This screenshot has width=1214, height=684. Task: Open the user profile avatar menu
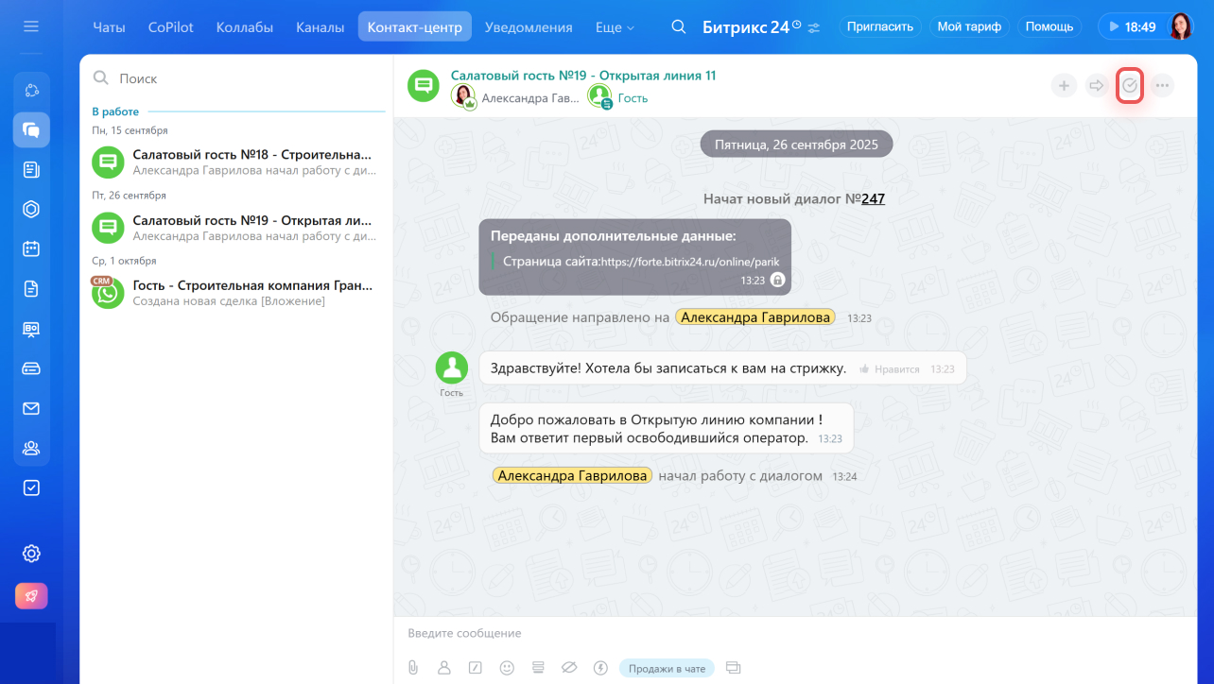point(1181,26)
